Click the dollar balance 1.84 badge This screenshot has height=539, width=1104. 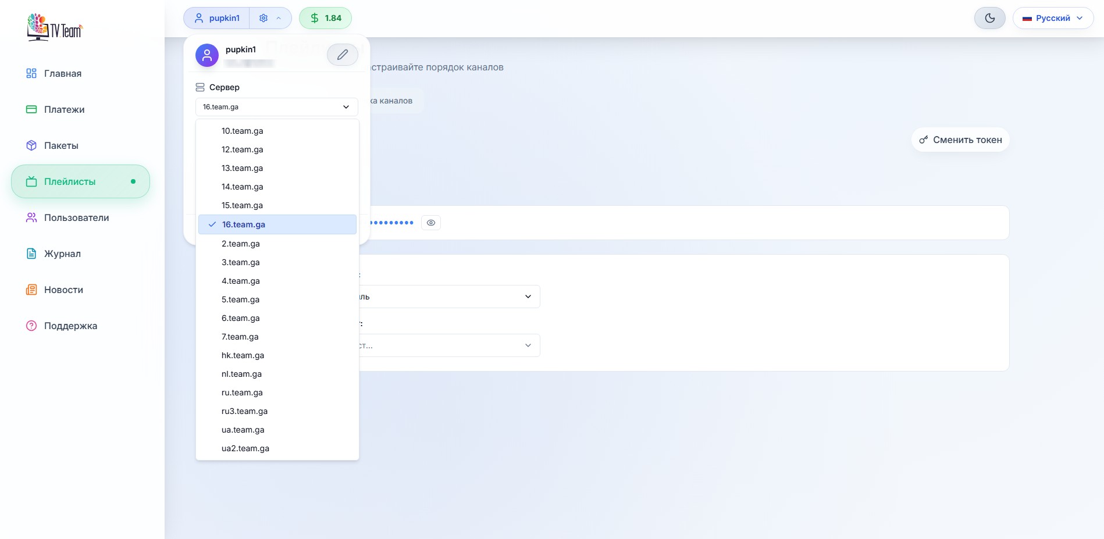coord(325,18)
